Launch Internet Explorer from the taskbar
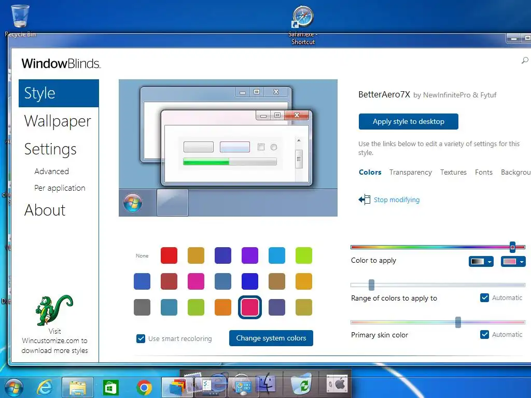The image size is (531, 398). (45, 387)
